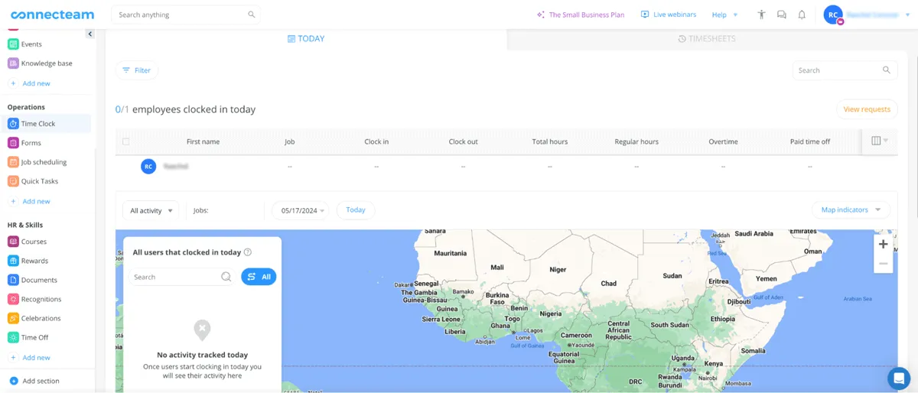This screenshot has height=393, width=918.
Task: Open Time Clock in the sidebar
Action: [x=47, y=124]
